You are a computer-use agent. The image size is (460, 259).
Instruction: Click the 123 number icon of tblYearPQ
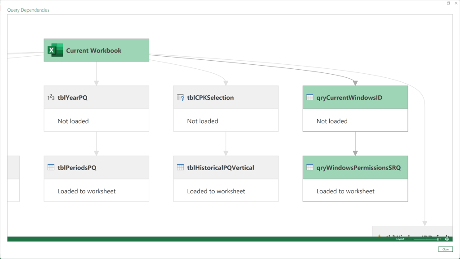(51, 97)
